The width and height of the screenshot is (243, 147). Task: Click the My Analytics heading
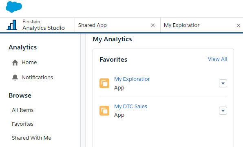point(113,39)
